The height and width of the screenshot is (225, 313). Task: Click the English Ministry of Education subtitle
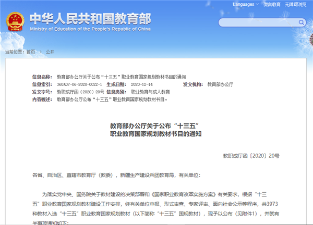click(90, 29)
